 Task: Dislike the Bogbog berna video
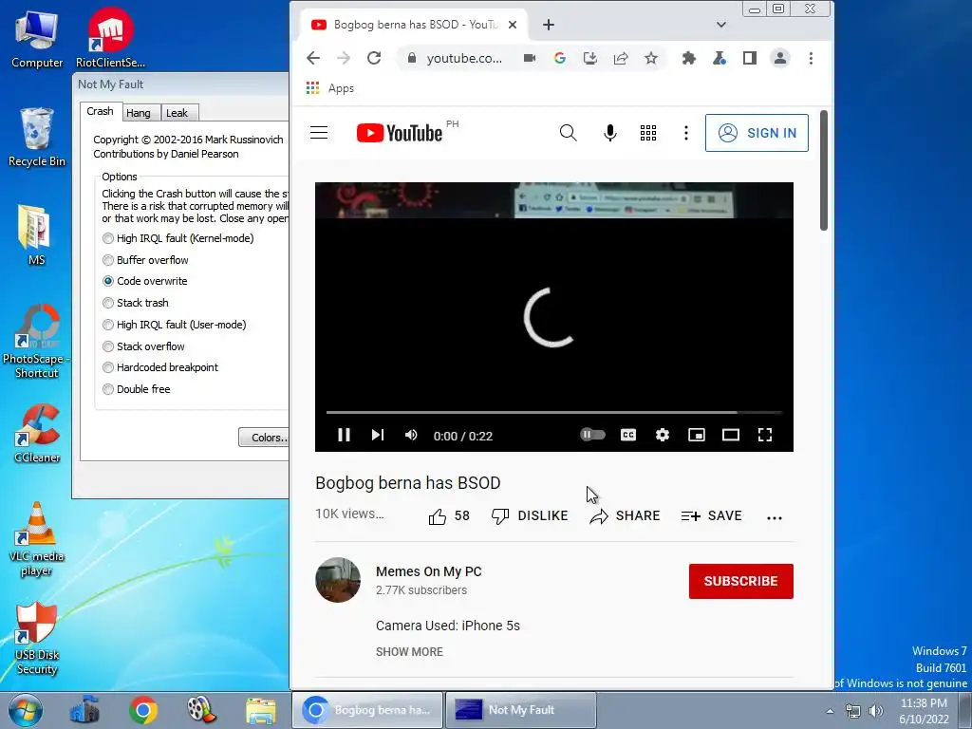pos(530,515)
